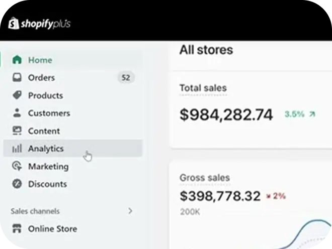
Task: Expand the Sales channels chevron
Action: tap(130, 211)
